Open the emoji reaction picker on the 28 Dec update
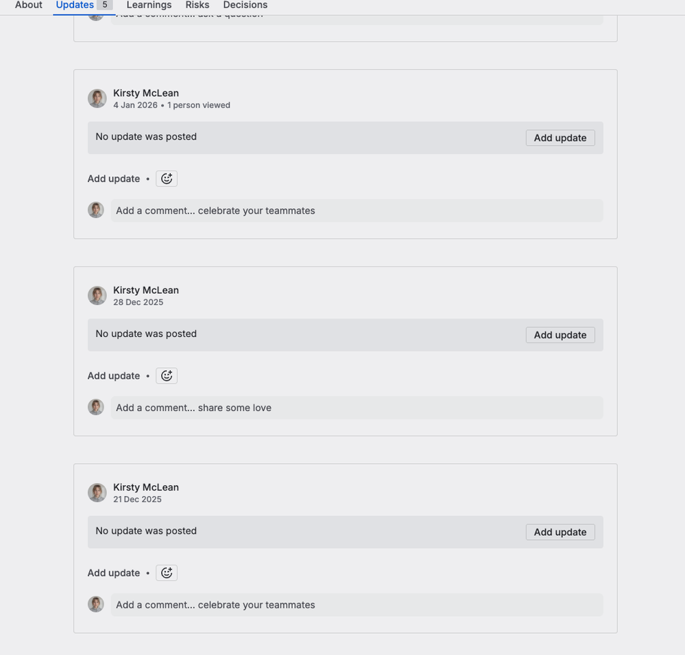Image resolution: width=685 pixels, height=655 pixels. pyautogui.click(x=166, y=375)
